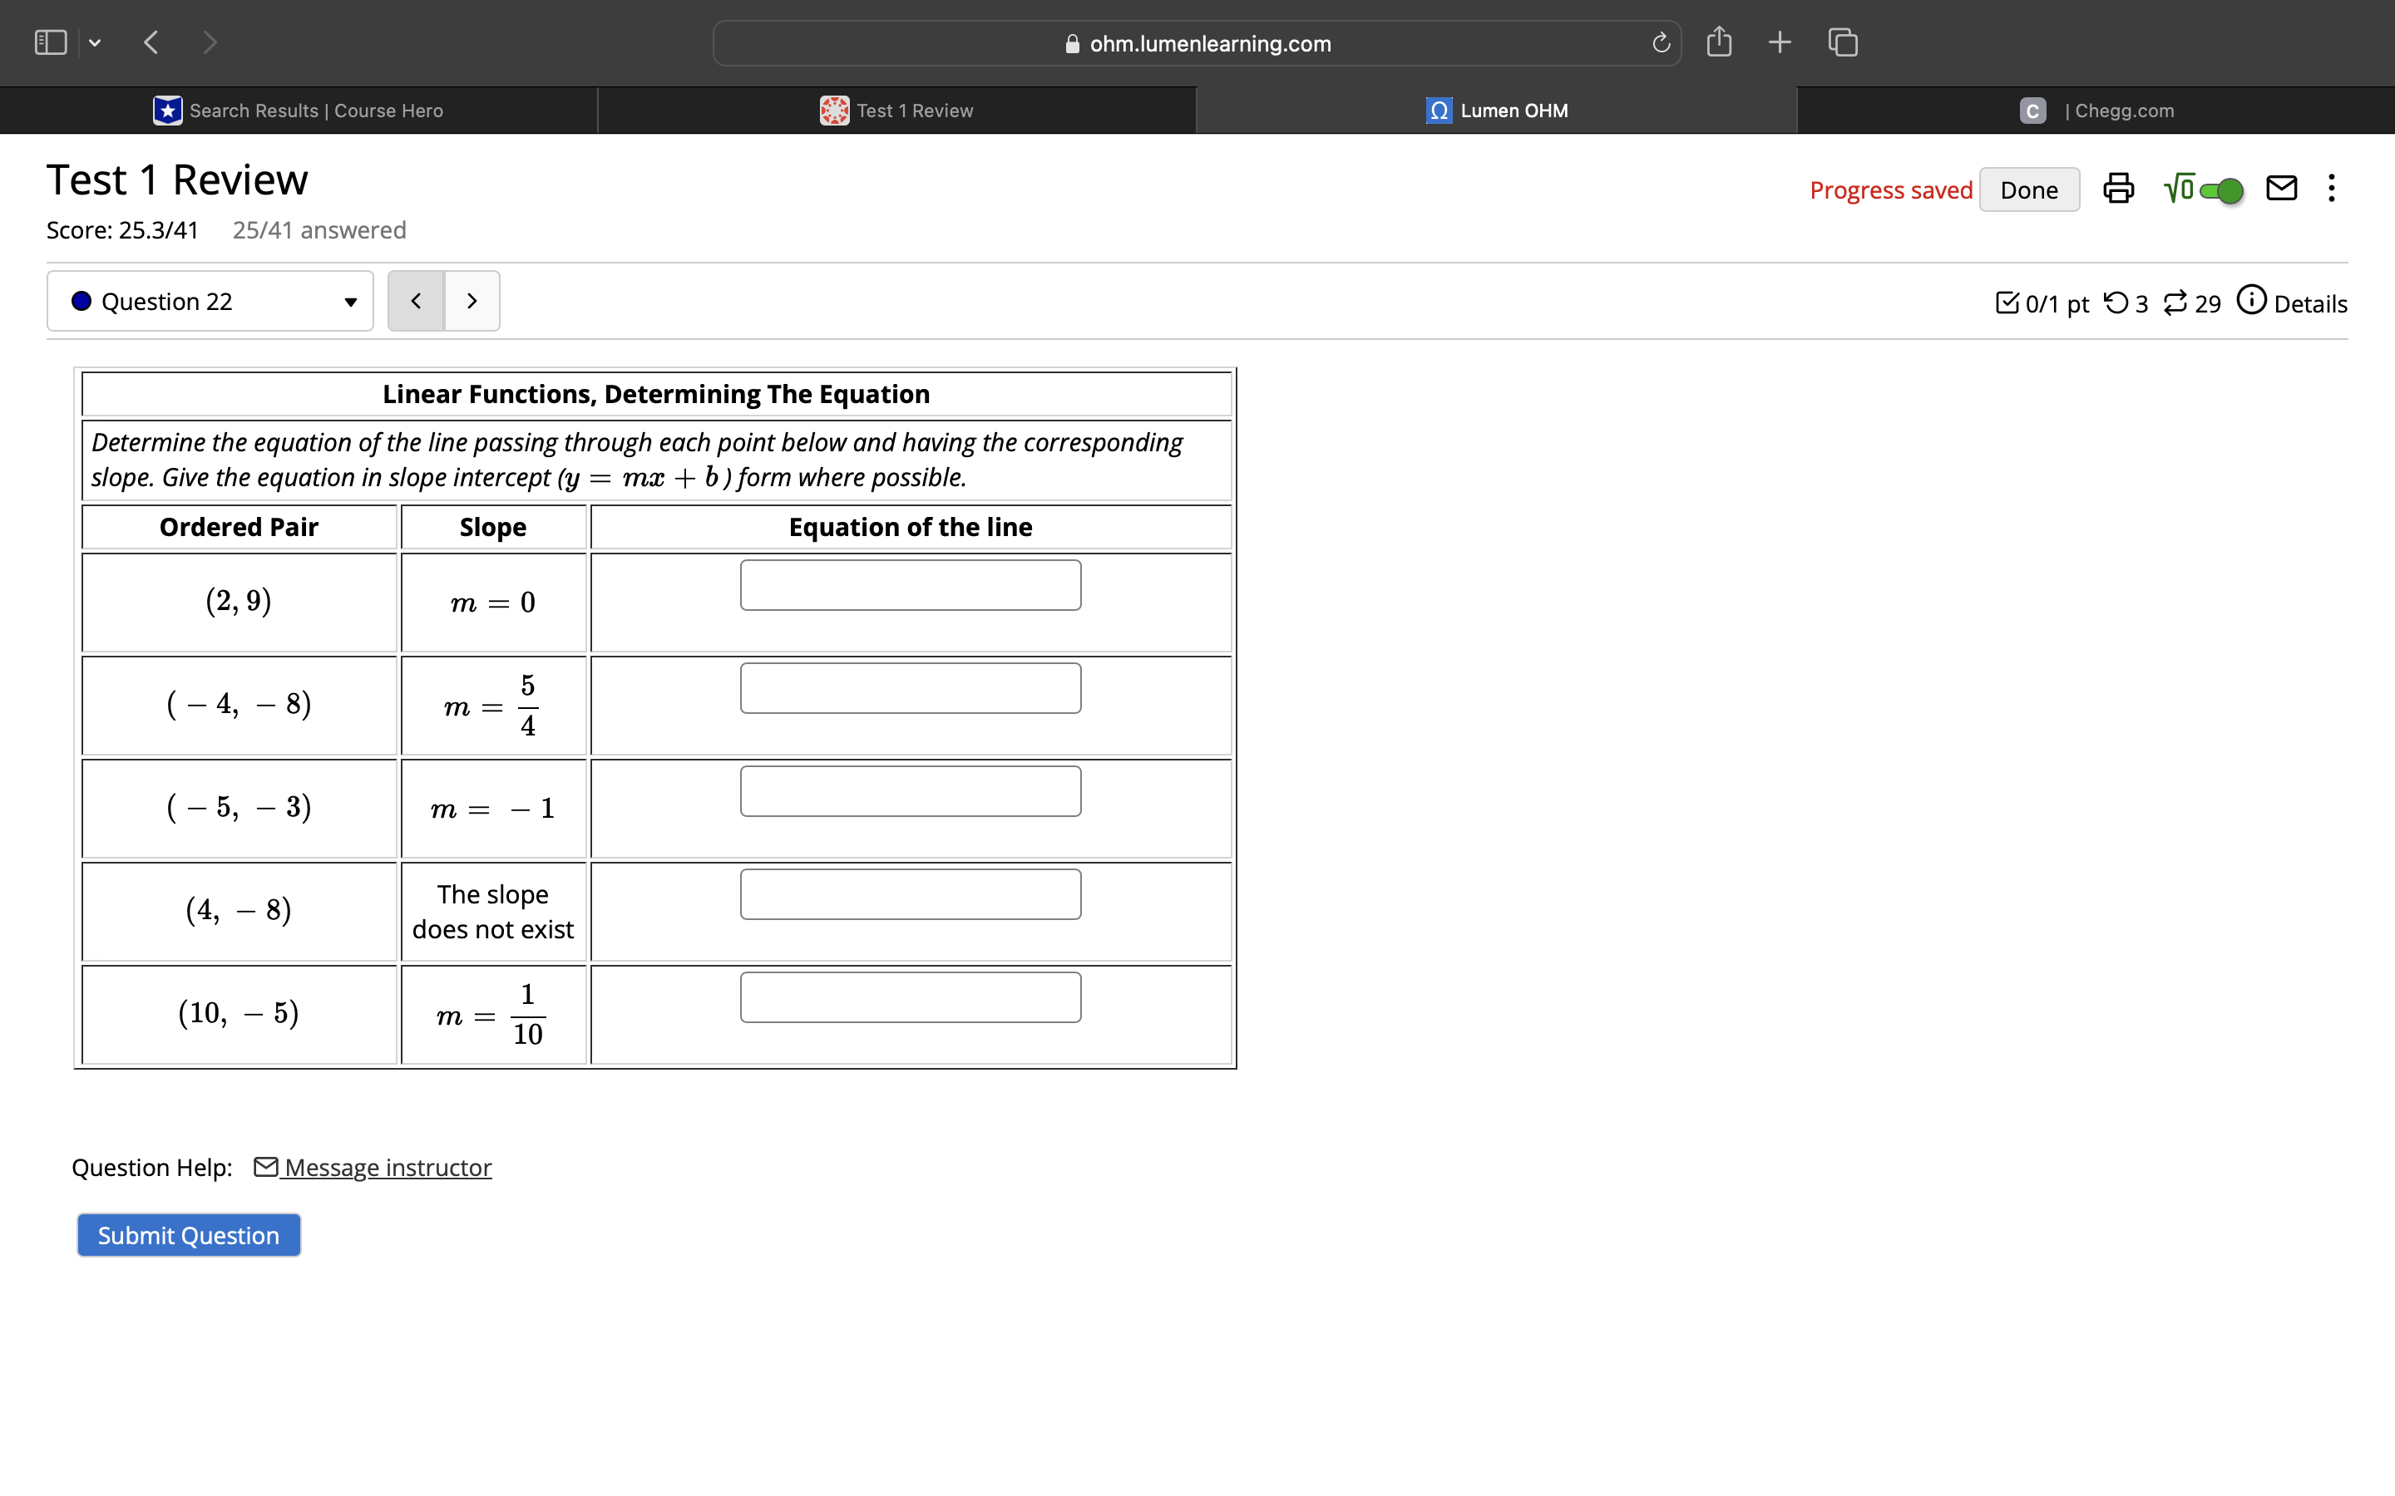Go to next question arrow
Viewport: 2395px width, 1496px height.
point(472,301)
